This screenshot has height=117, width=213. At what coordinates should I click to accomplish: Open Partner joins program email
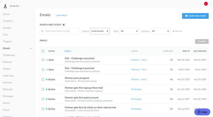(x=77, y=78)
